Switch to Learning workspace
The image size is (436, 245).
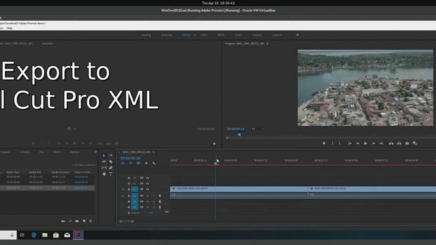click(x=146, y=35)
